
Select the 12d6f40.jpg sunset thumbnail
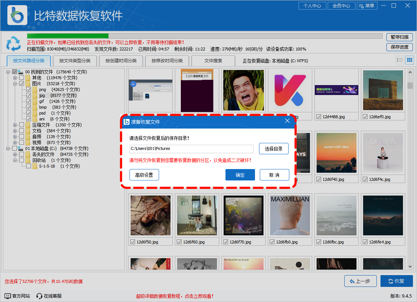coord(337,153)
